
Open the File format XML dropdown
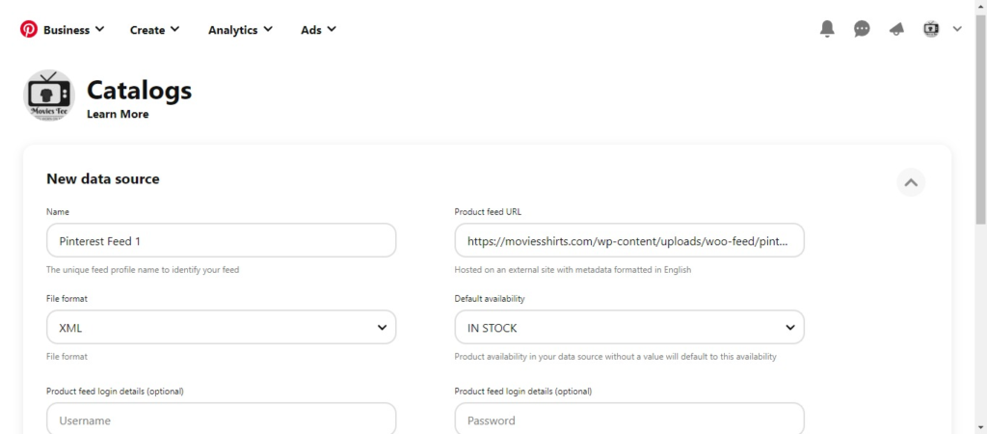pos(221,328)
